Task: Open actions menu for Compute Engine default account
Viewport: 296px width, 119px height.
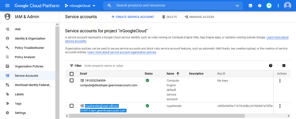Action: click(280, 81)
